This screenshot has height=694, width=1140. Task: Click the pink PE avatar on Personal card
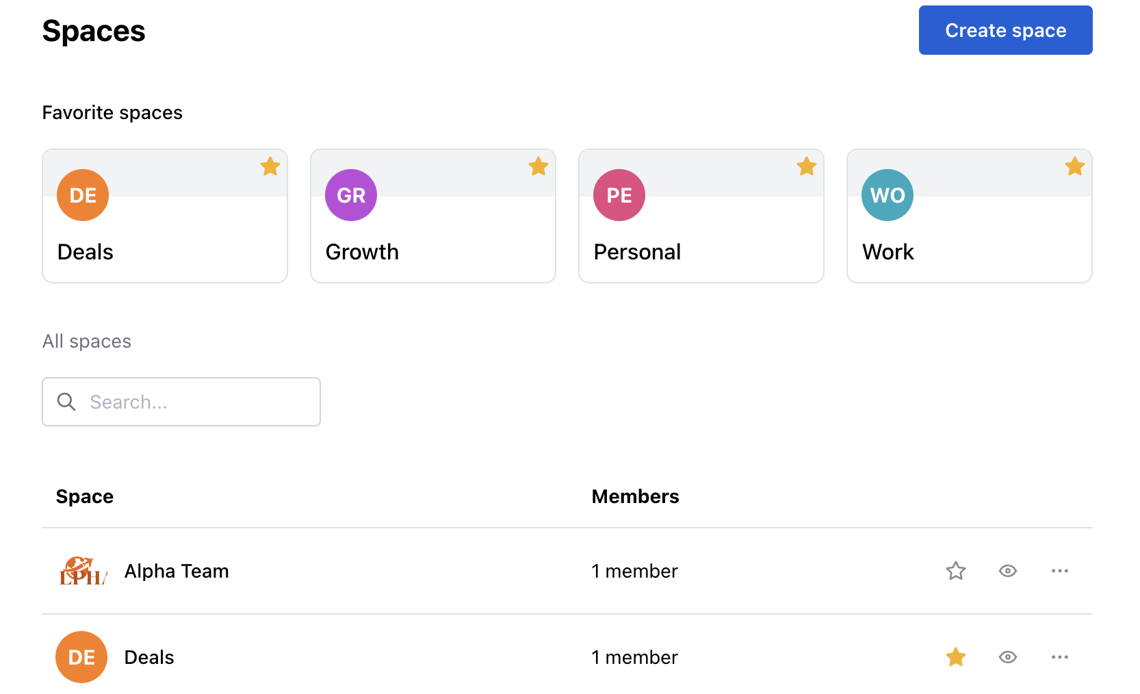pos(619,195)
